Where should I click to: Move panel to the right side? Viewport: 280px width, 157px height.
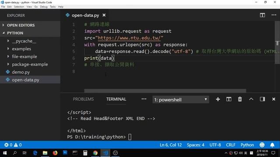pos(262,99)
